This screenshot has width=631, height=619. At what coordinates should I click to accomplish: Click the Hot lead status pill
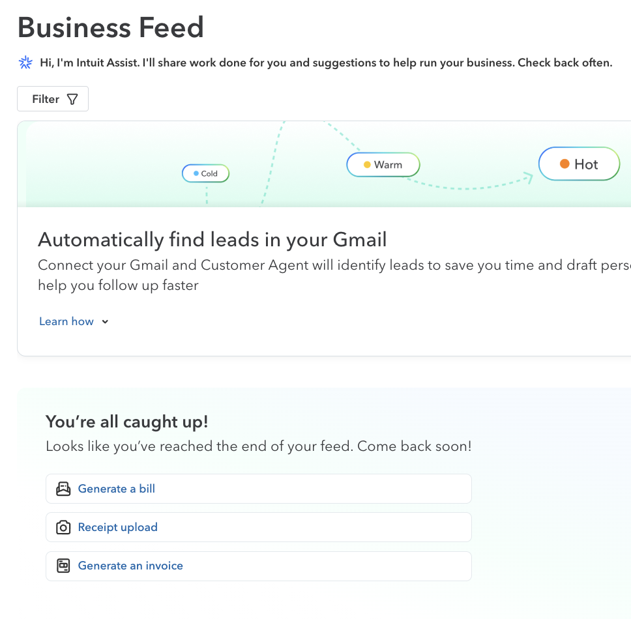click(x=579, y=164)
